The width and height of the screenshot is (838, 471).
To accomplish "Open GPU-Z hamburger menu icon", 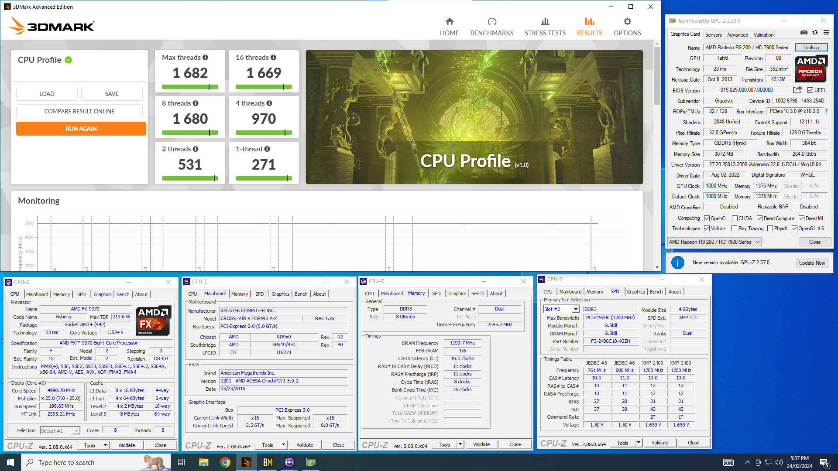I will [826, 33].
